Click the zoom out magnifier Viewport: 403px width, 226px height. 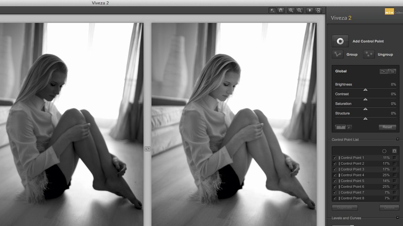tap(300, 10)
